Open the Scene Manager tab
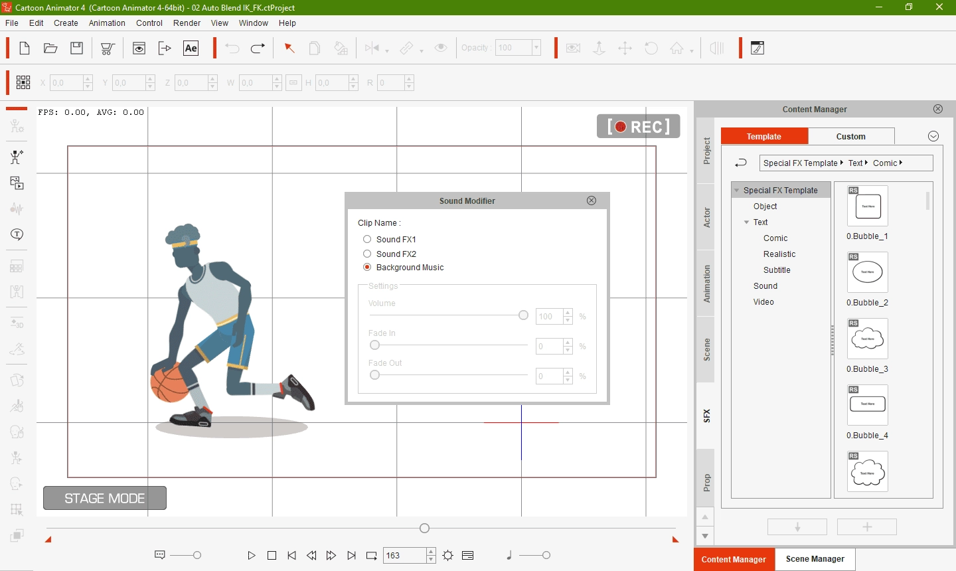Viewport: 956px width, 571px height. [x=815, y=559]
